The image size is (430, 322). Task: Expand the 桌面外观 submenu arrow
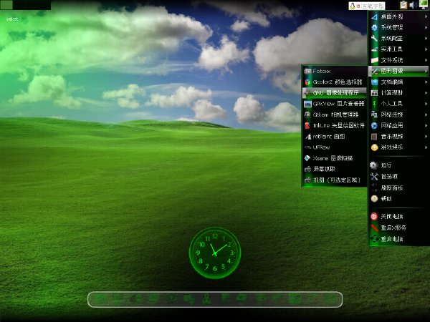click(x=426, y=16)
